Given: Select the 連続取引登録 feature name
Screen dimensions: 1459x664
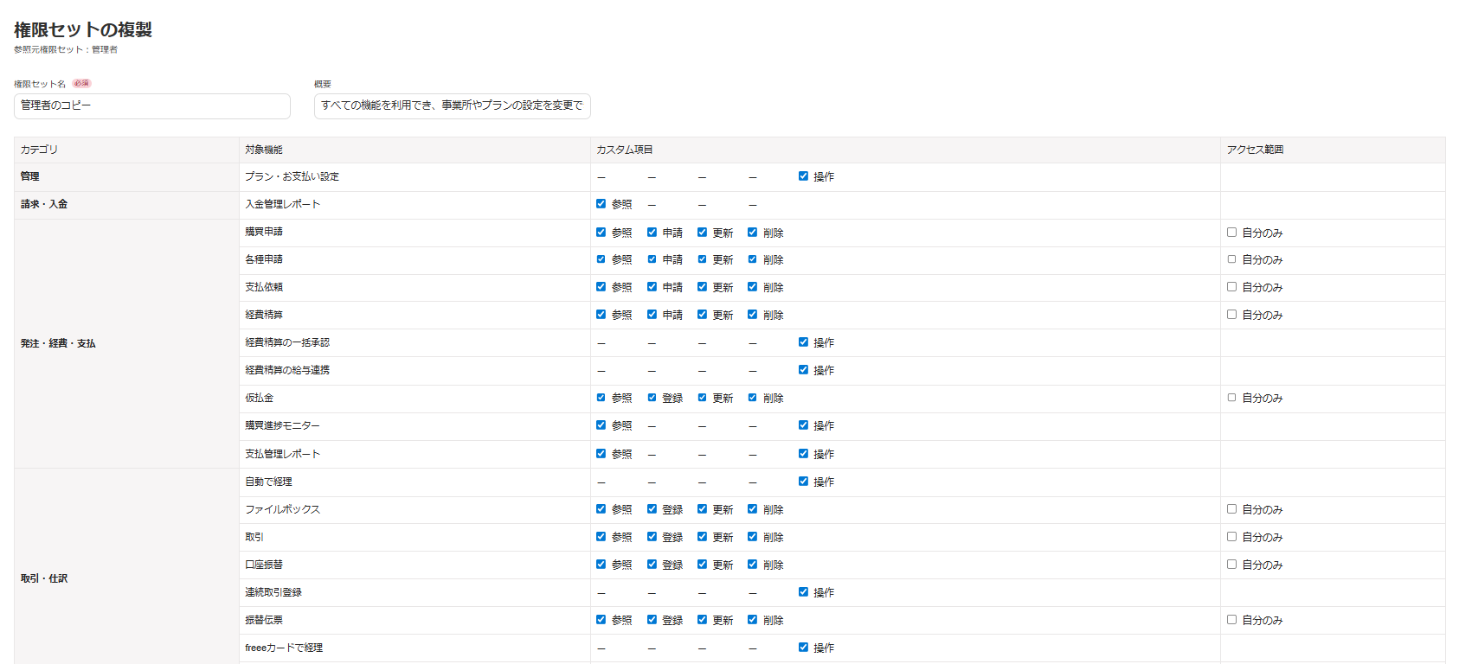Looking at the screenshot, I should point(273,592).
